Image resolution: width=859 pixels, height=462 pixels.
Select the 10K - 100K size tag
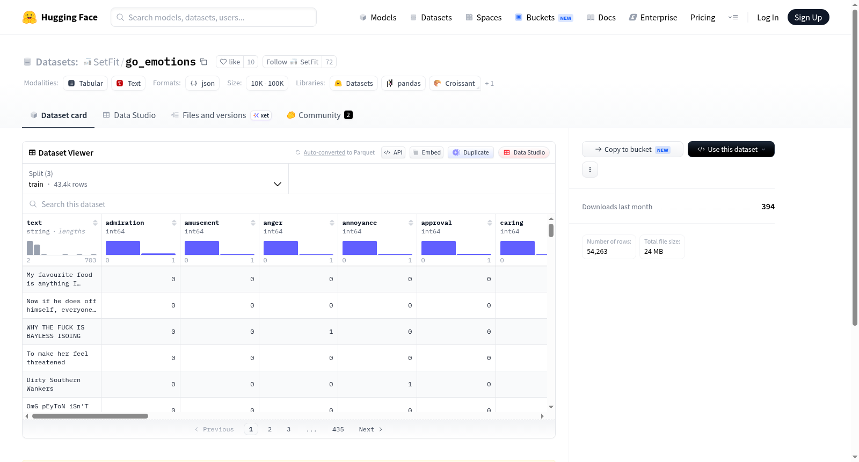267,83
